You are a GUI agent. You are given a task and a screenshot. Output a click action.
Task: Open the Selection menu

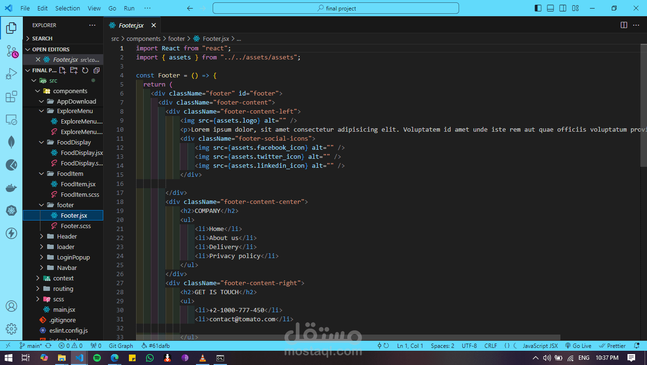coord(68,8)
